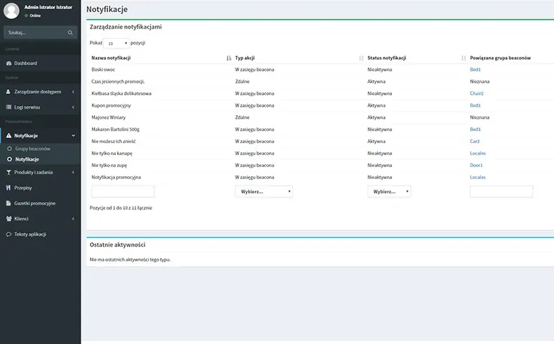Open the Pokaż positions count dropdown

tap(116, 44)
